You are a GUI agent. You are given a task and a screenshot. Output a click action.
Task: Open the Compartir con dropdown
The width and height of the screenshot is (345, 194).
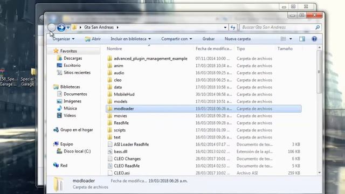pos(177,39)
